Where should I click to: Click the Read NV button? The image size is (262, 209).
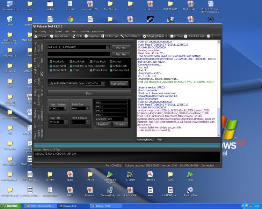103,124
